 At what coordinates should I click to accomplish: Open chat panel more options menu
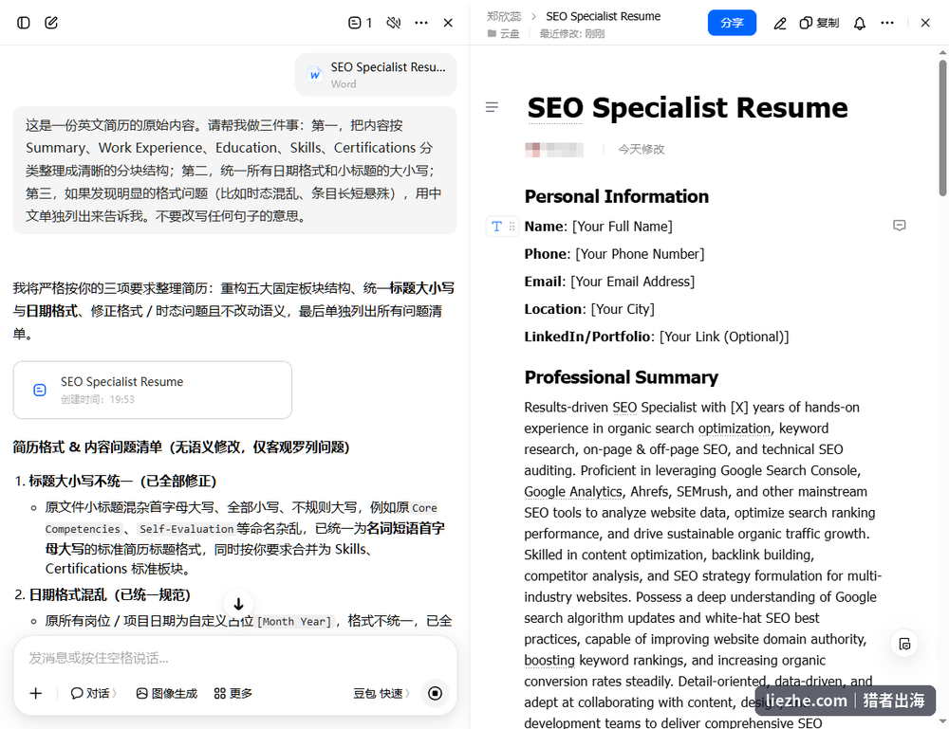(421, 23)
